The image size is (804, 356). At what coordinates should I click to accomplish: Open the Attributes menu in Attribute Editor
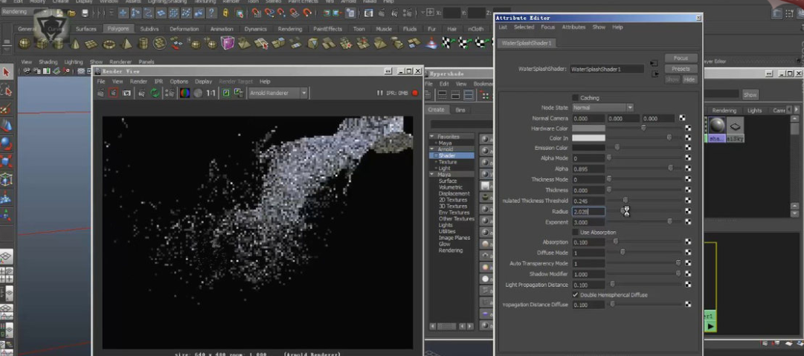coord(573,27)
